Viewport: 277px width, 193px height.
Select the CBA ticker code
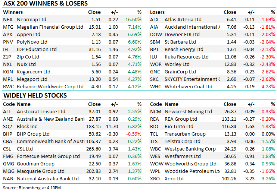pyautogui.click(x=7, y=142)
